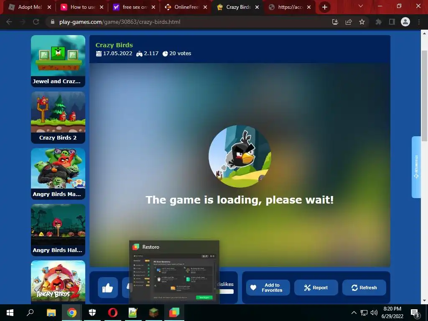Open the Angry Birds Ma... game
This screenshot has width=428, height=321.
pyautogui.click(x=58, y=174)
